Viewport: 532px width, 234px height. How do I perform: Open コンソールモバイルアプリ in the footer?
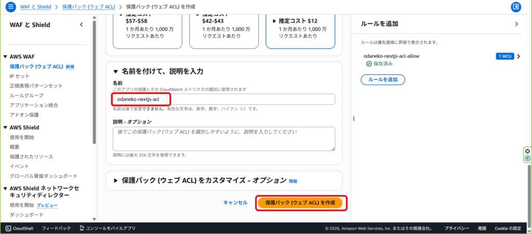pyautogui.click(x=107, y=228)
